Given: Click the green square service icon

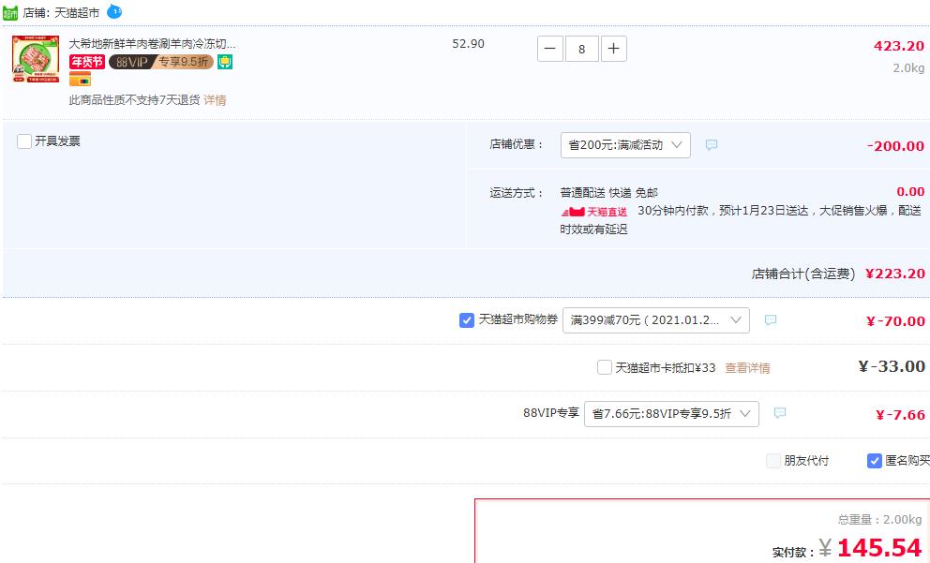Looking at the screenshot, I should click(x=225, y=62).
